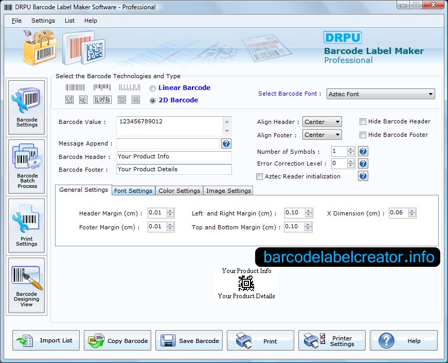Open the Help menu
The width and height of the screenshot is (448, 363).
(x=91, y=21)
